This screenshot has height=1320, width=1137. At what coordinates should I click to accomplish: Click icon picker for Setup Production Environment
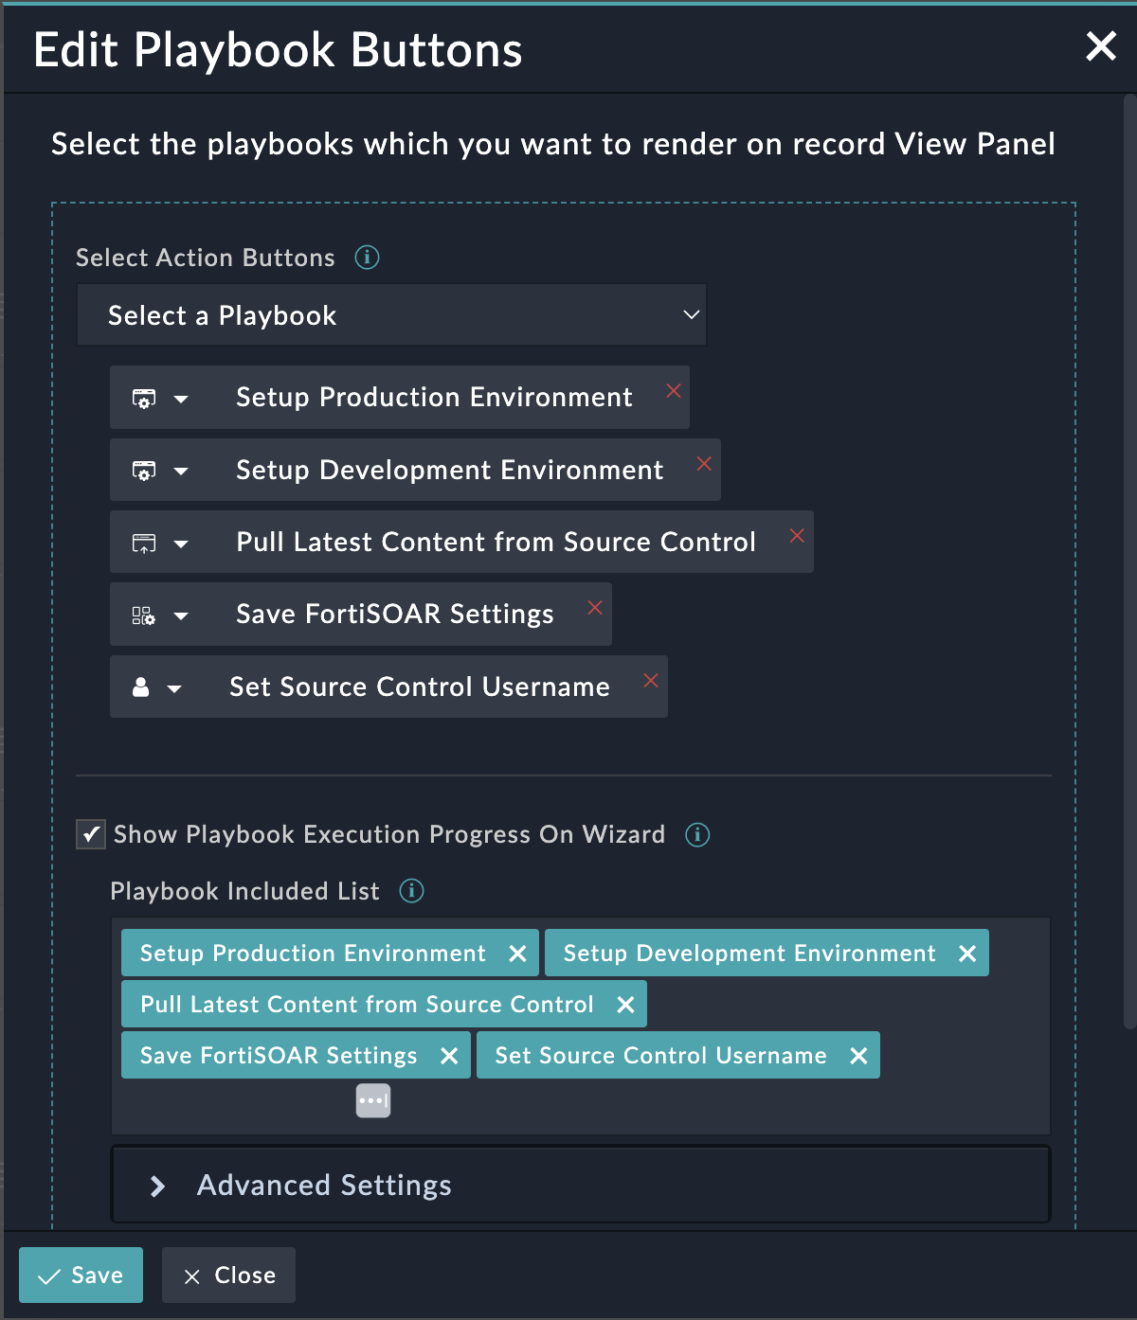tap(144, 399)
